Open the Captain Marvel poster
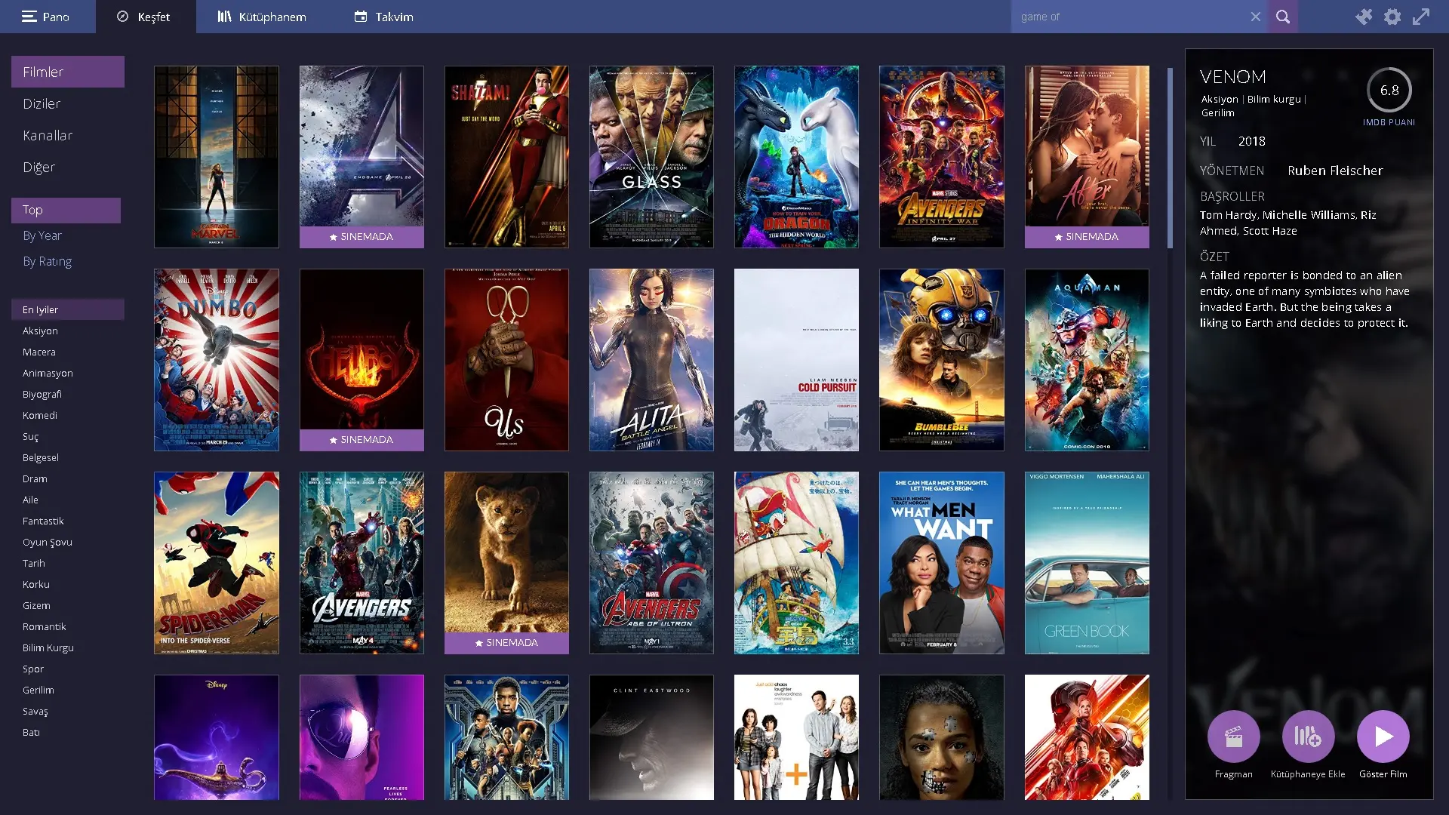This screenshot has height=815, width=1449. pyautogui.click(x=217, y=157)
